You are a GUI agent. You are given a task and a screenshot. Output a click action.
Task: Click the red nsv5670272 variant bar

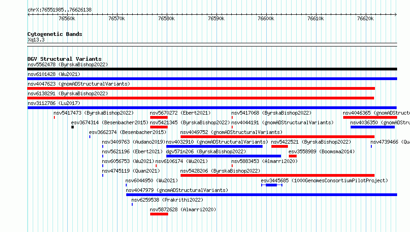pos(159,117)
